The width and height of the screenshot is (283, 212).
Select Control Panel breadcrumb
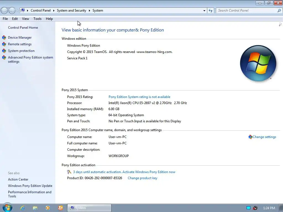coord(41,10)
